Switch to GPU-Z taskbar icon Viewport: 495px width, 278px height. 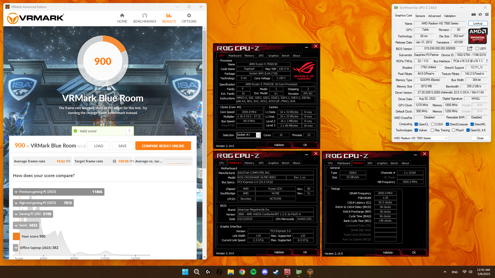pos(299,272)
